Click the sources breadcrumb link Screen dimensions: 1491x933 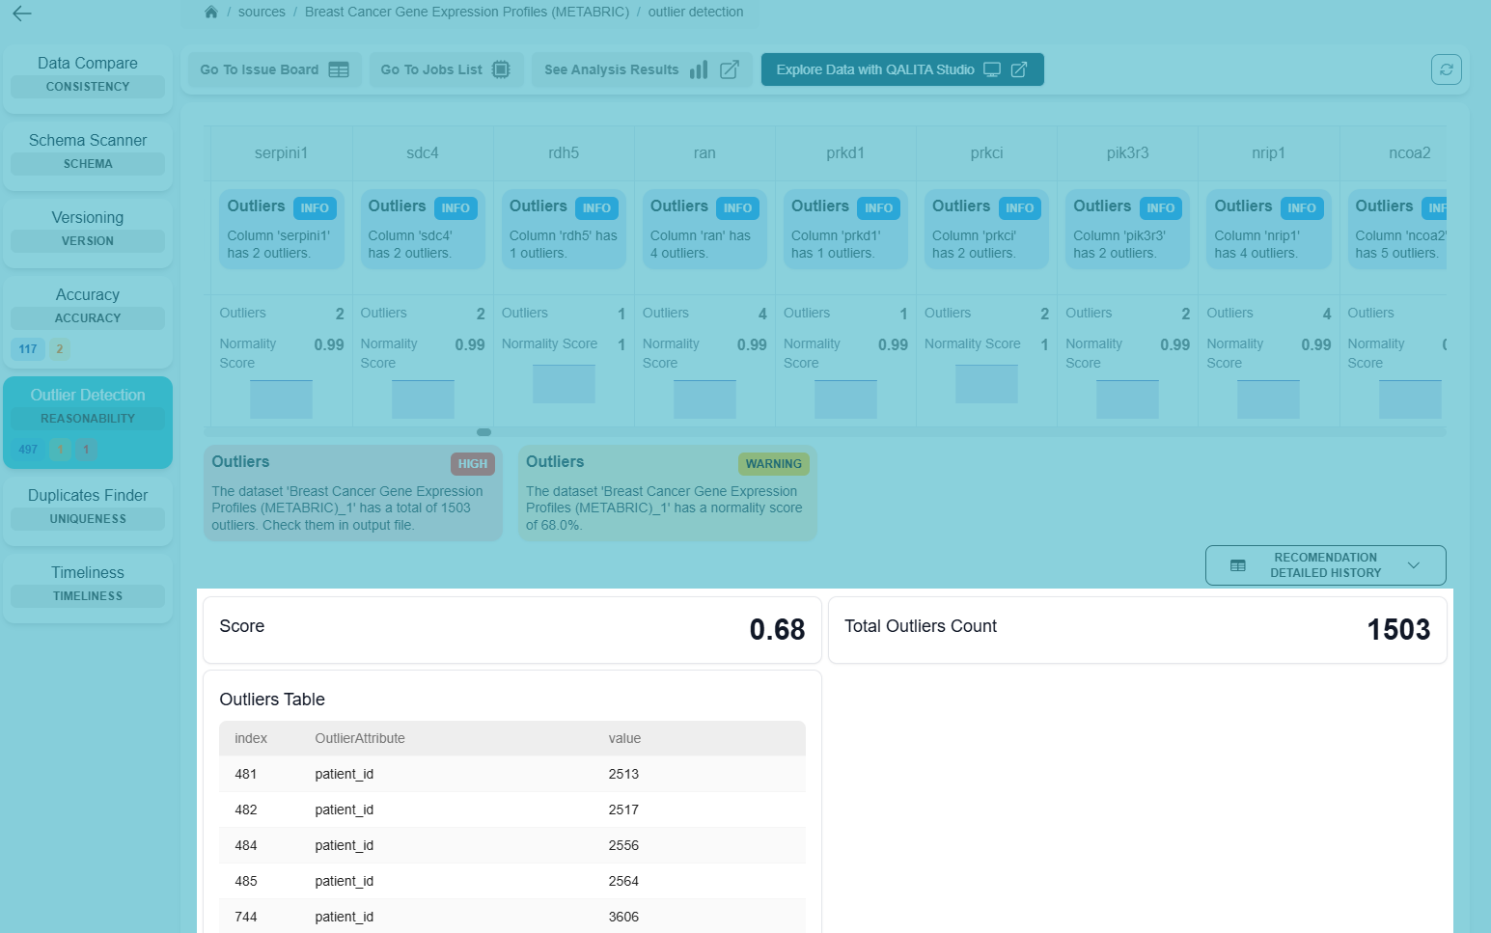coord(262,13)
